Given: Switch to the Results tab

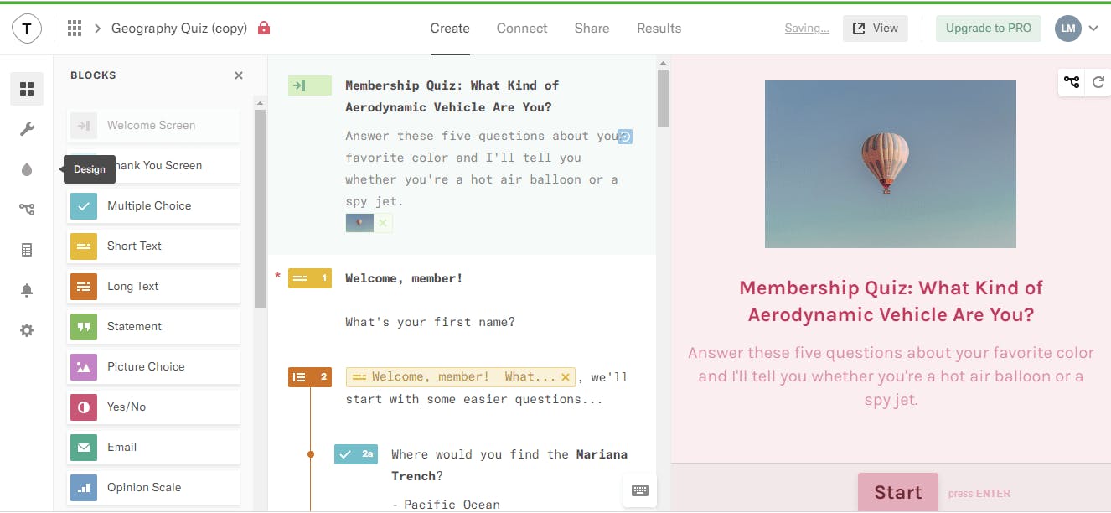Looking at the screenshot, I should (659, 28).
